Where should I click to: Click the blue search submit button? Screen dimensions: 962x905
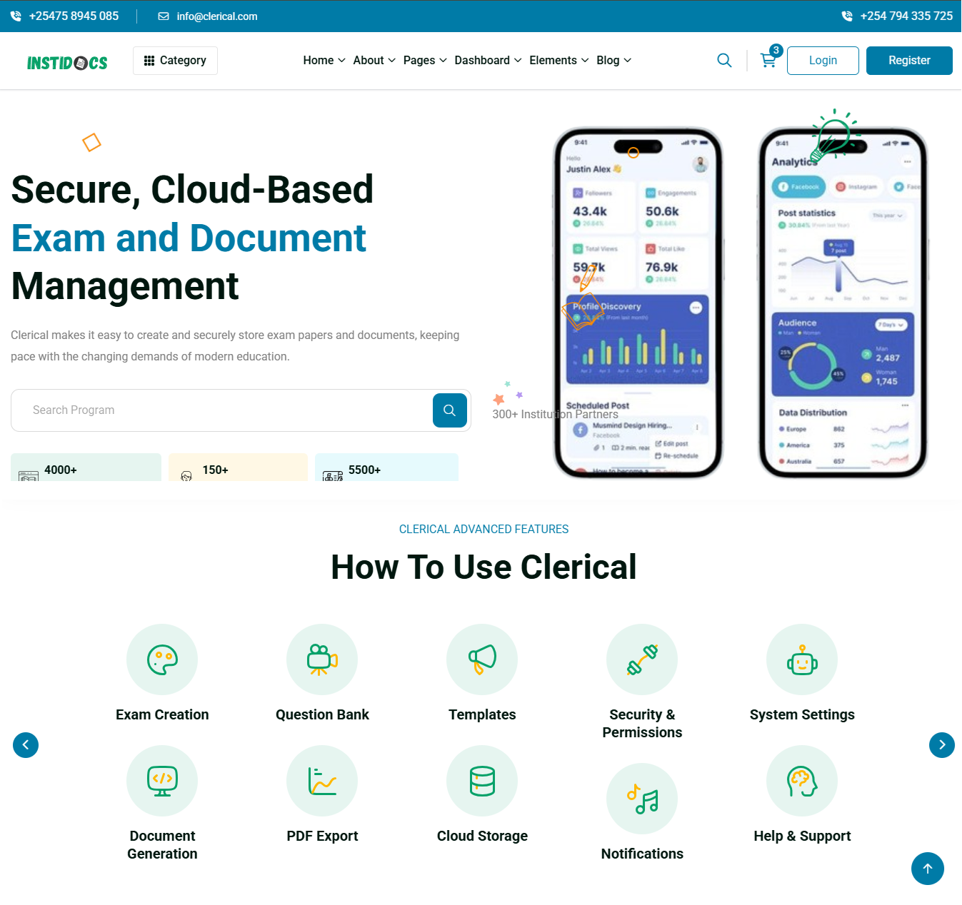(450, 410)
